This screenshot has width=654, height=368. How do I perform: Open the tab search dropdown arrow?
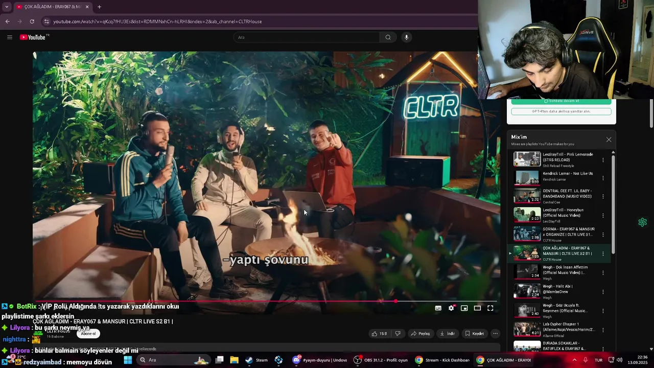[x=7, y=7]
